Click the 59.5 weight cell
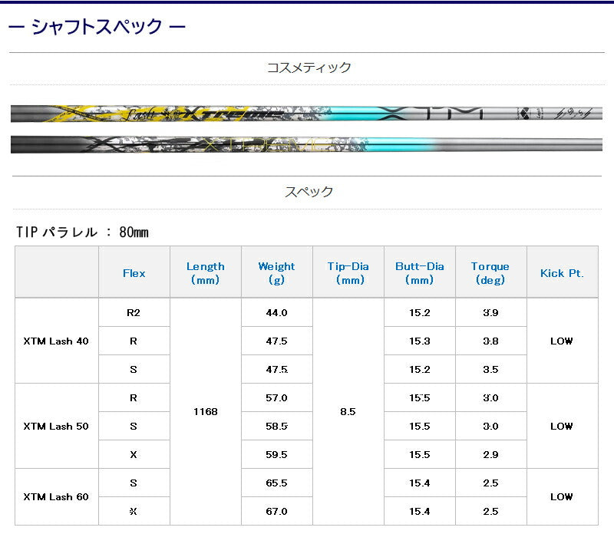 (277, 454)
